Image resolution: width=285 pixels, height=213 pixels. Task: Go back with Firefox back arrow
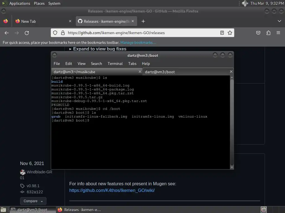point(7,33)
